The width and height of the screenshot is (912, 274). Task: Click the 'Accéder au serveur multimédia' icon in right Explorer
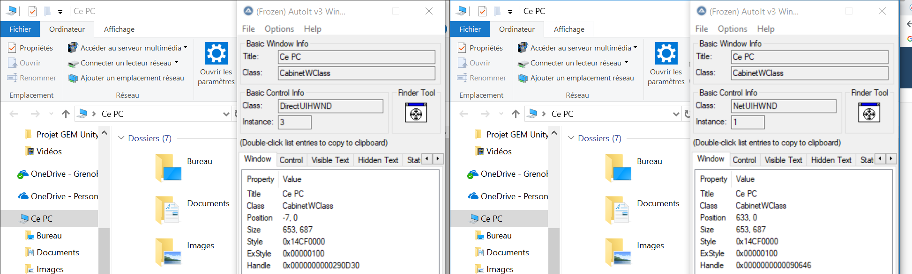(523, 48)
